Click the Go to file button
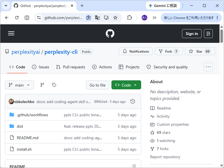The width and height of the screenshot is (224, 168). 97,85
